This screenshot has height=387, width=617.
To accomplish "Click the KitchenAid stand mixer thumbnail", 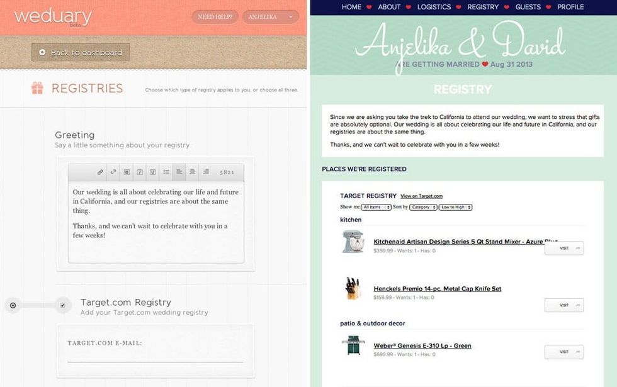I will [x=353, y=242].
